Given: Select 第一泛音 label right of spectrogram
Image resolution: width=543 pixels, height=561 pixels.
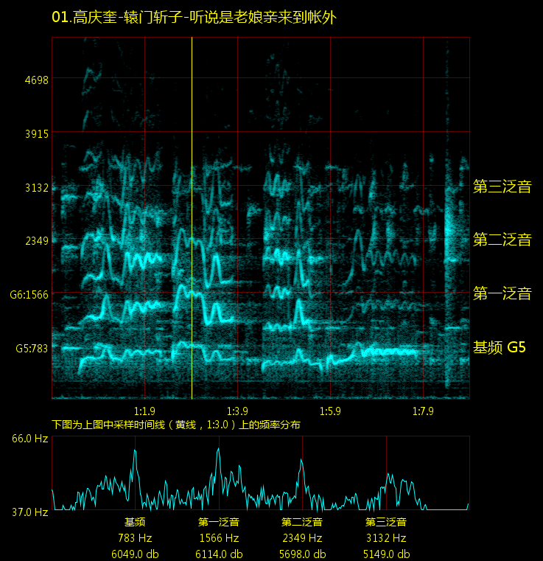Looking at the screenshot, I should [502, 293].
